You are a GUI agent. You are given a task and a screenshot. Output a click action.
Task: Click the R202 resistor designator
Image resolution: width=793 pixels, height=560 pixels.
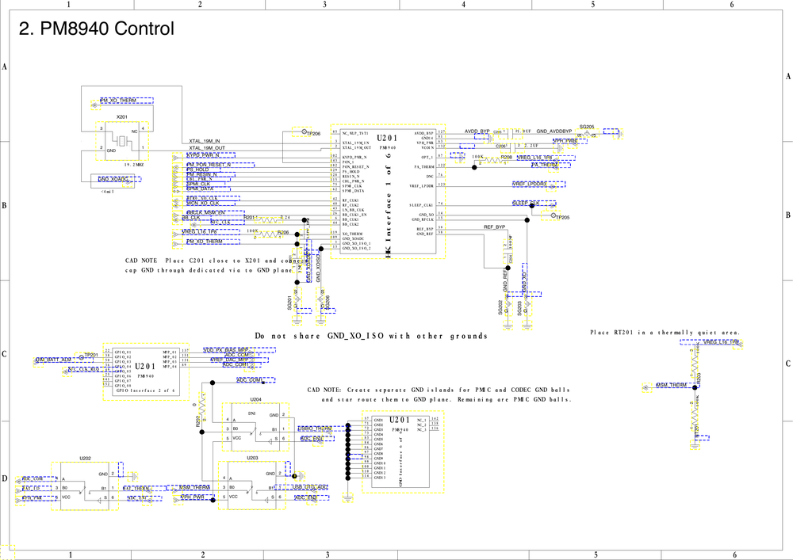(198, 421)
